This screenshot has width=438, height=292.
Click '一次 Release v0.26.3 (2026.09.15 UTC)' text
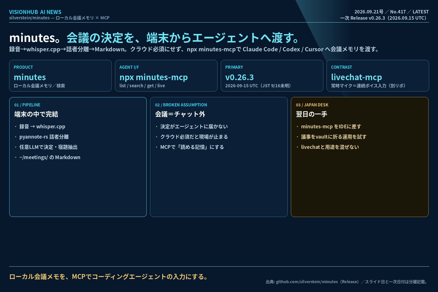(384, 18)
